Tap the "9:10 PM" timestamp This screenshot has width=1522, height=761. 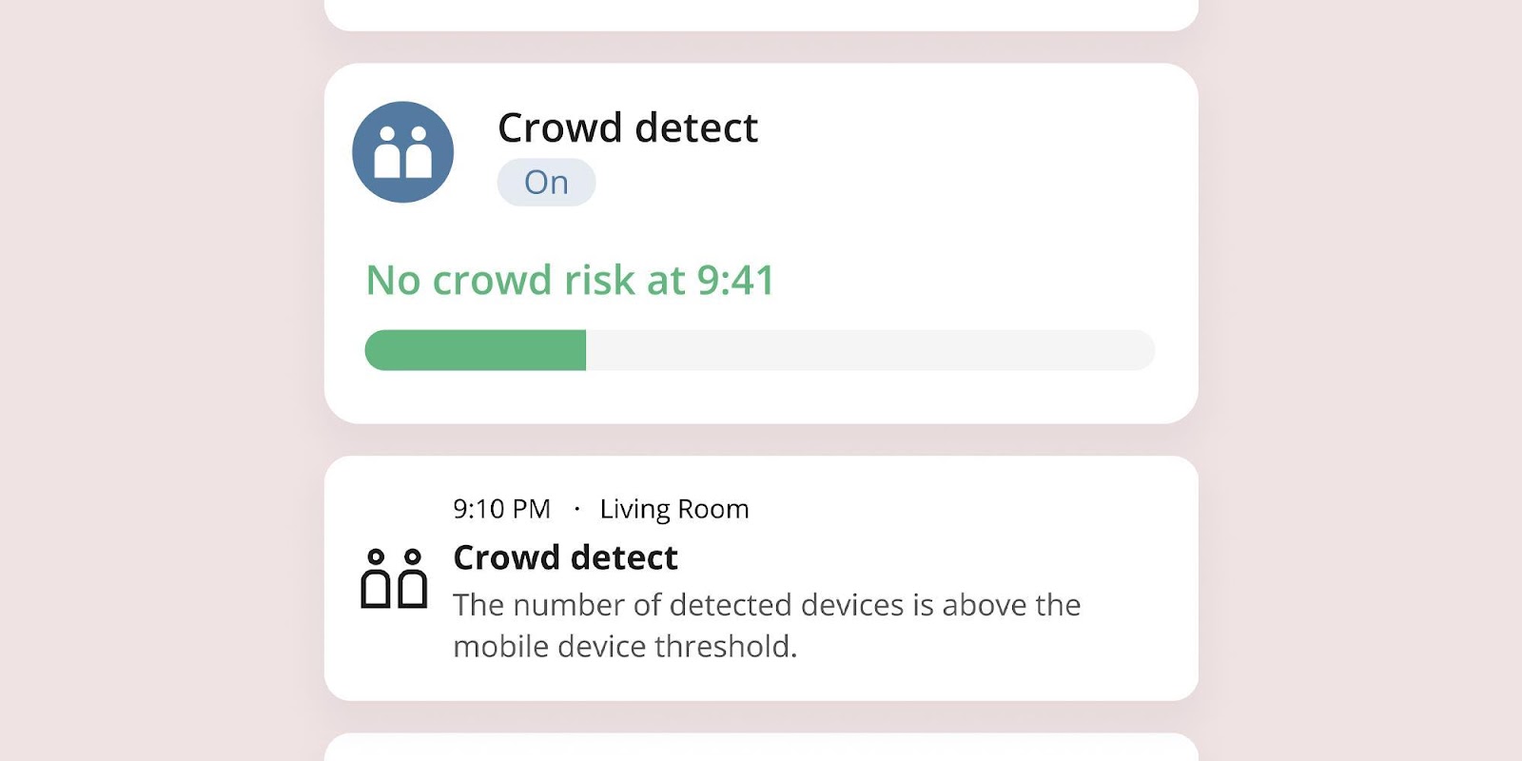[501, 509]
